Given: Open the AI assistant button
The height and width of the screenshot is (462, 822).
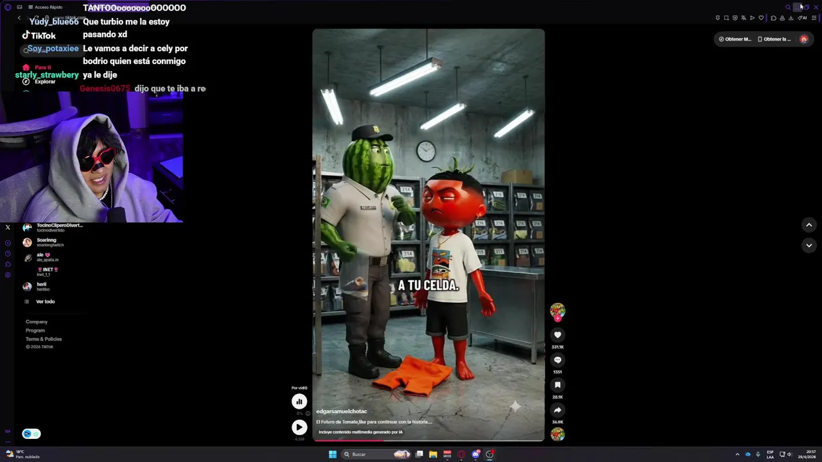Looking at the screenshot, I should [x=802, y=18].
